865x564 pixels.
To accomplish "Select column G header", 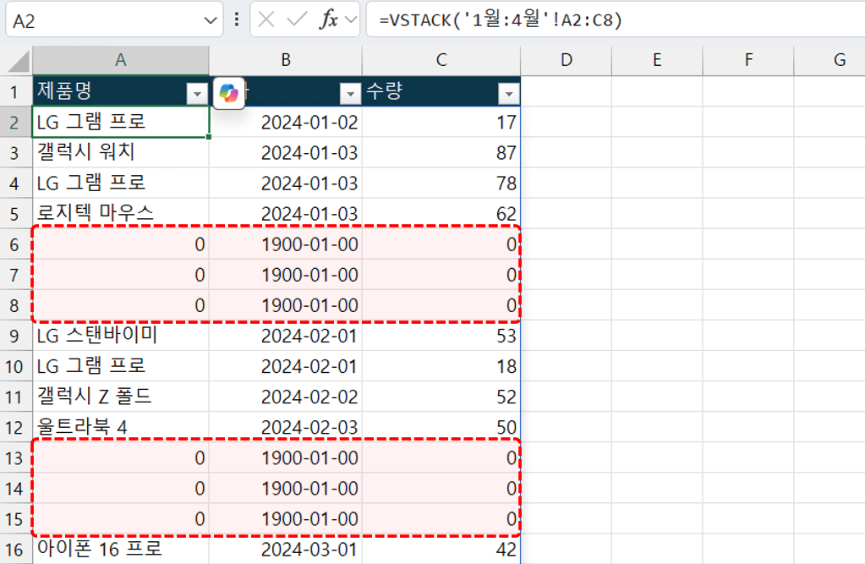I will click(x=829, y=60).
